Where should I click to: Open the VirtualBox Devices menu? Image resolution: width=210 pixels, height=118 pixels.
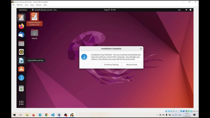tap(39, 5)
